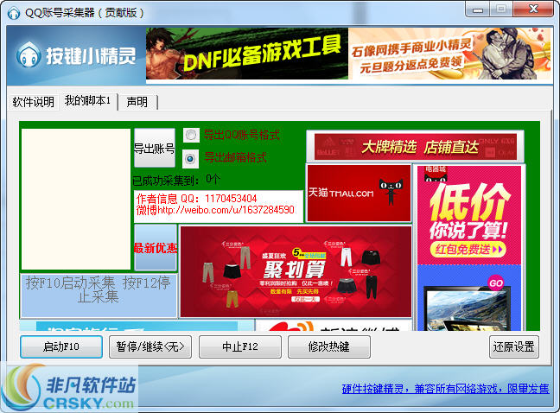Click the 按F10启动采集 按F12停止采集 panel
The width and height of the screenshot is (560, 413).
99,295
